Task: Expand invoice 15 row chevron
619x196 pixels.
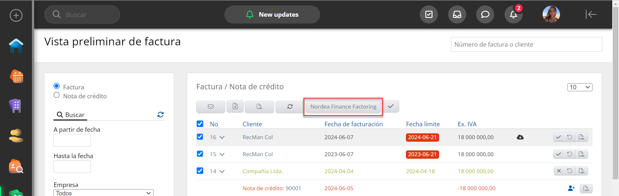Action: point(222,155)
